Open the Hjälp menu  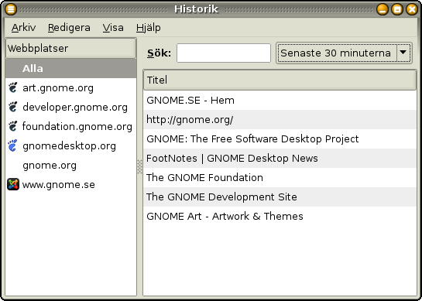click(x=149, y=28)
